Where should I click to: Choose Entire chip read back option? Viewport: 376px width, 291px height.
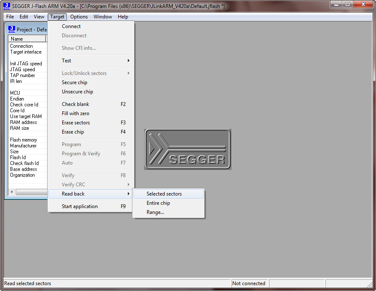tap(158, 203)
